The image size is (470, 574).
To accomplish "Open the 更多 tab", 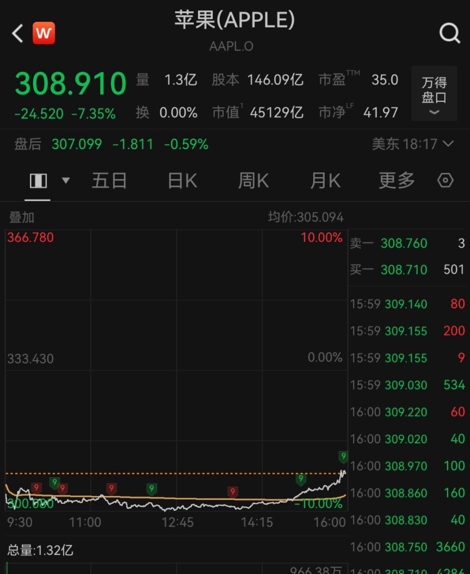I will coord(397,180).
